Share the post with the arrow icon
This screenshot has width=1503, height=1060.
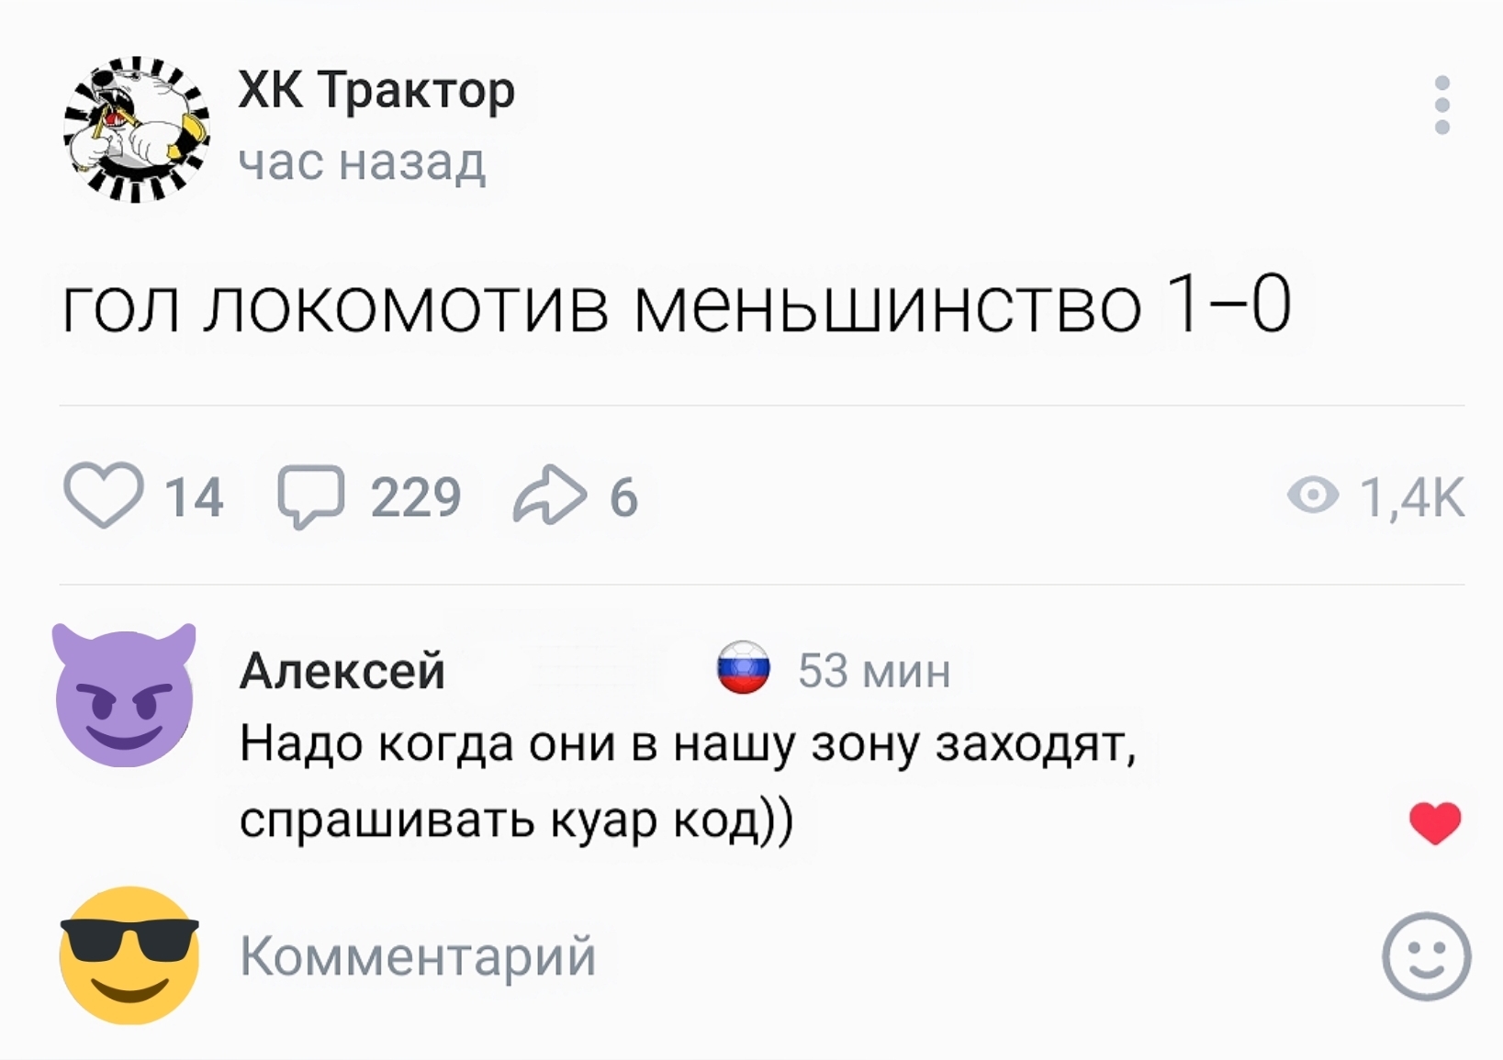(x=549, y=496)
